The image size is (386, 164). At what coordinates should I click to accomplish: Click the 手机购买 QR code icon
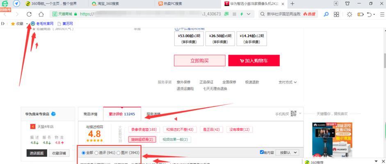tap(293, 113)
